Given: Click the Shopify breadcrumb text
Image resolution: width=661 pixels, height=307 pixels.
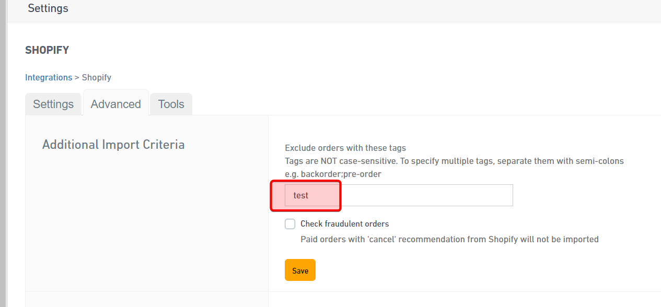Looking at the screenshot, I should point(97,77).
